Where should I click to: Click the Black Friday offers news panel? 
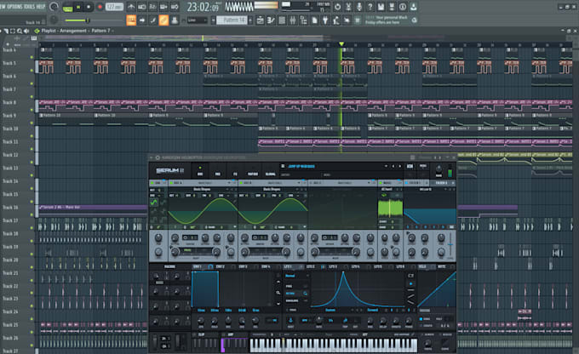(387, 20)
